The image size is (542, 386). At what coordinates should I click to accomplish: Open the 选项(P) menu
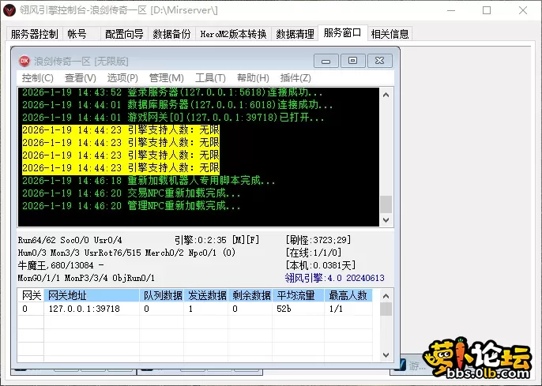pos(122,77)
